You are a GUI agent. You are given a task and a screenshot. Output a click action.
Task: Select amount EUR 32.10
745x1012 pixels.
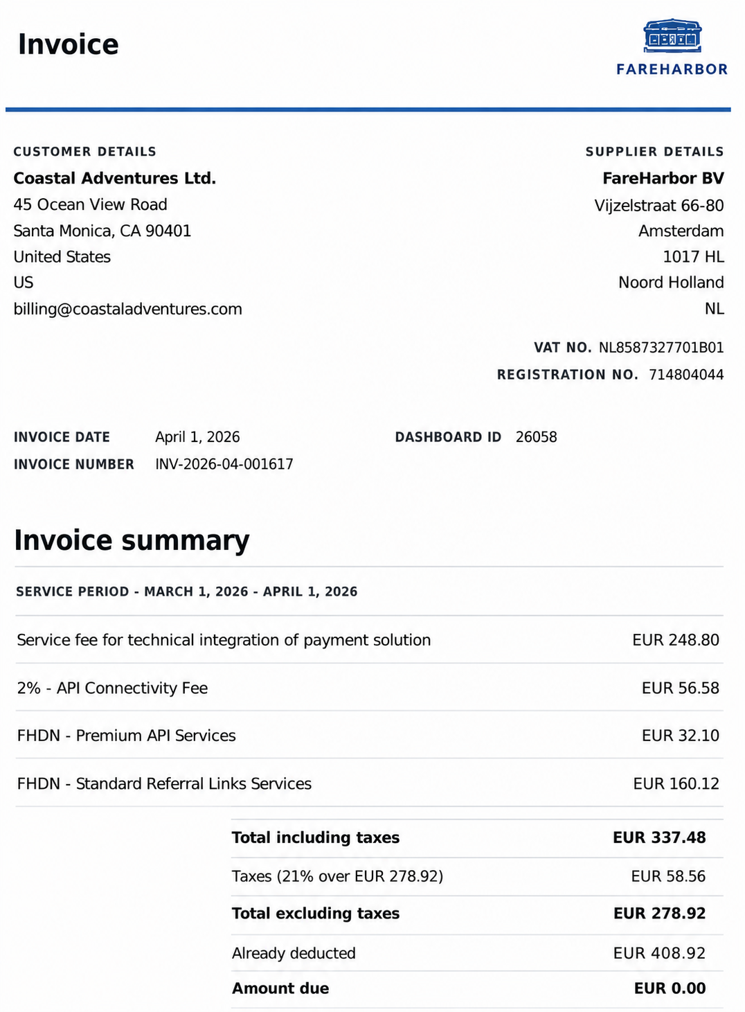[681, 736]
